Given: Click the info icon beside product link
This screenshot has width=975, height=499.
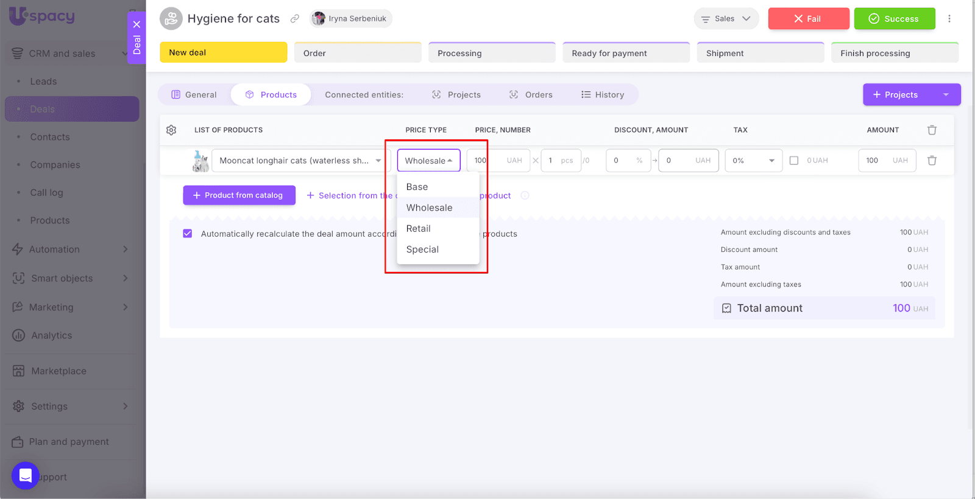Looking at the screenshot, I should coord(525,195).
